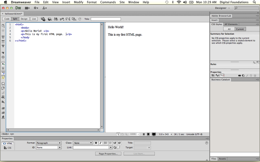
Task: Activate the Live view button
Action: point(34,19)
